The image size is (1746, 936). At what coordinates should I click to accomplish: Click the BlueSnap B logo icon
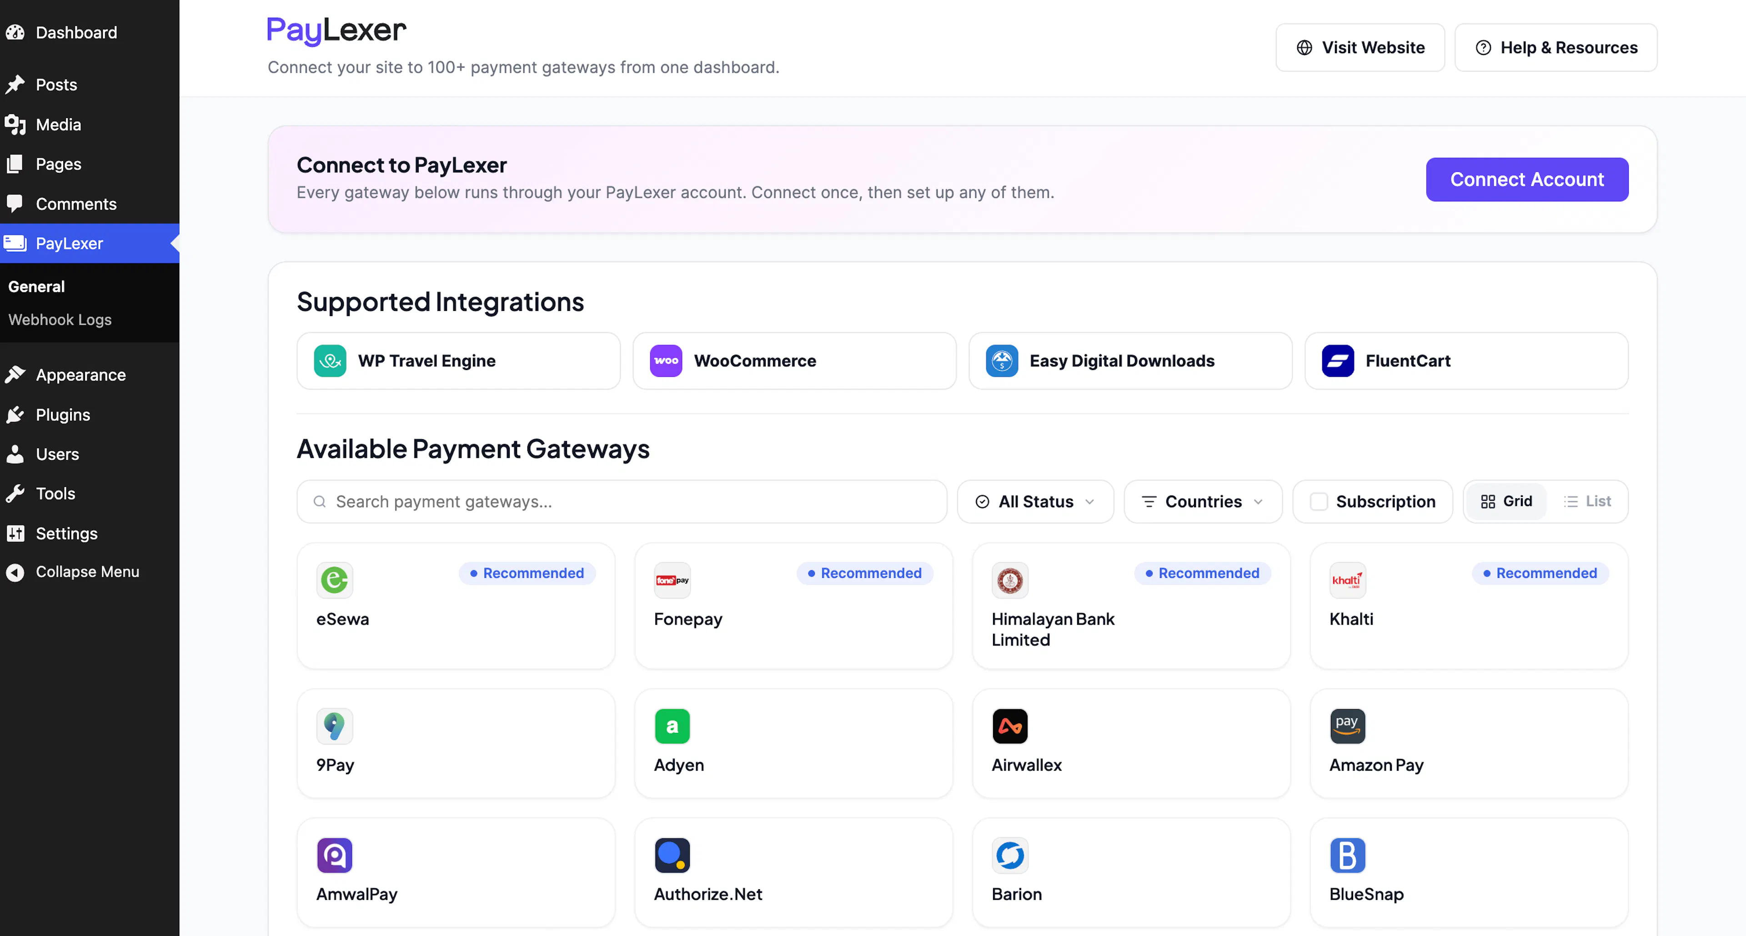pyautogui.click(x=1347, y=856)
